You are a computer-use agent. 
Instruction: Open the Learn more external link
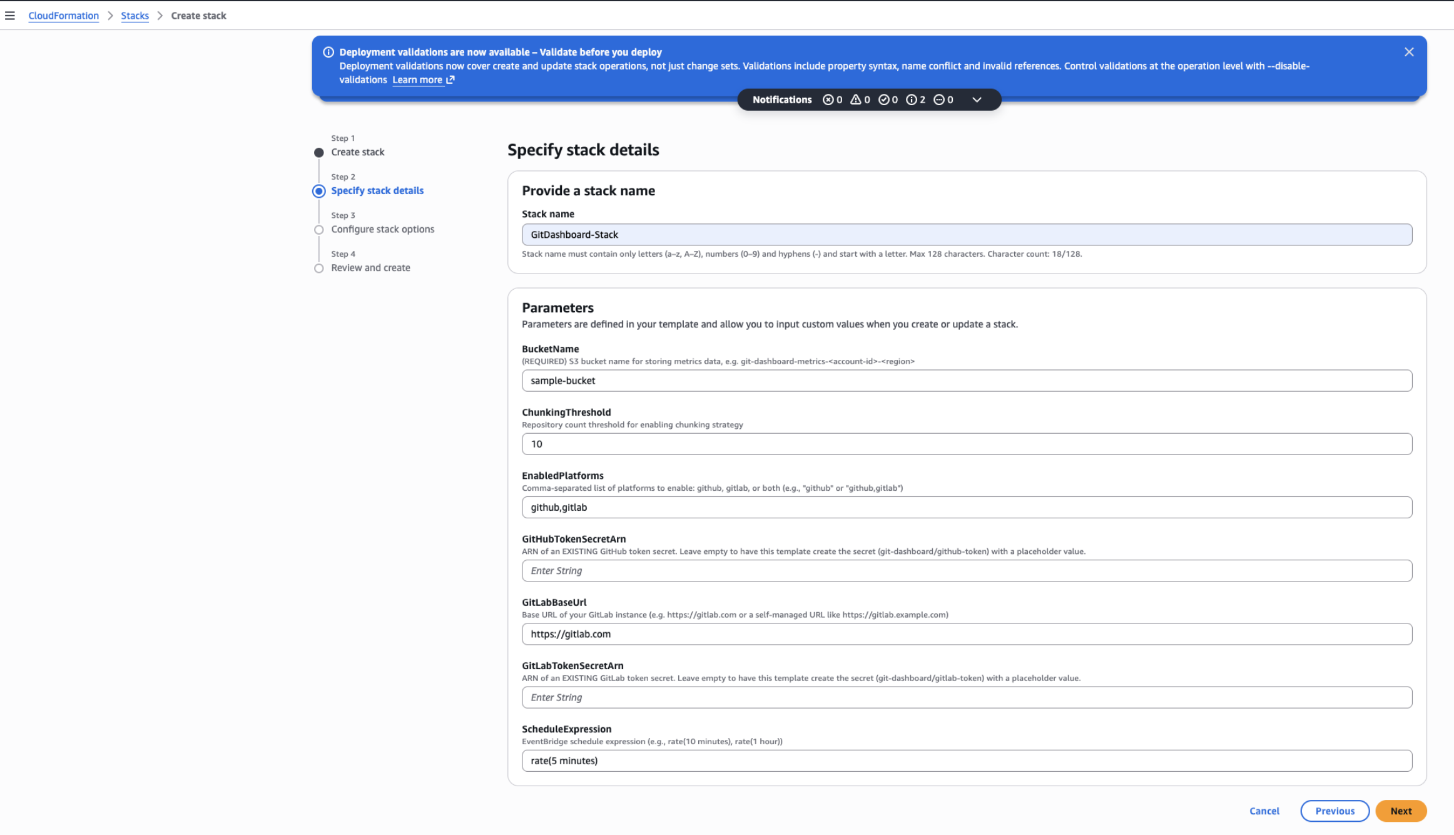pyautogui.click(x=423, y=79)
